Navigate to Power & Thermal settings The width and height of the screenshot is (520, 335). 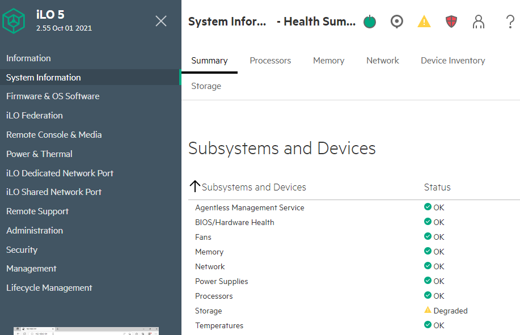(x=39, y=154)
